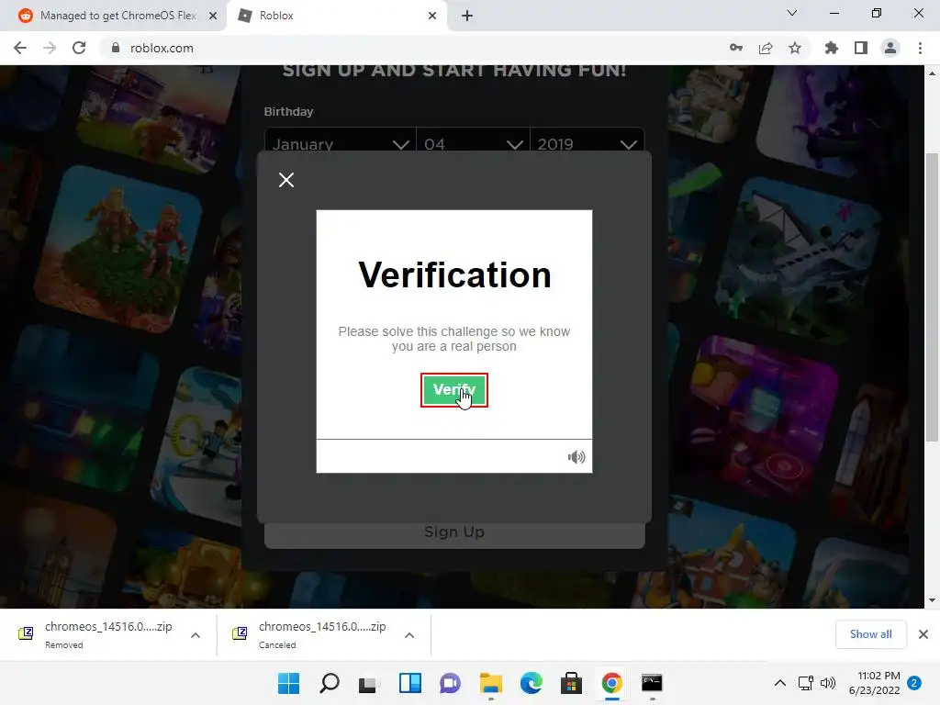This screenshot has height=705, width=940.
Task: Close the verification dialog with the X
Action: pos(286,180)
